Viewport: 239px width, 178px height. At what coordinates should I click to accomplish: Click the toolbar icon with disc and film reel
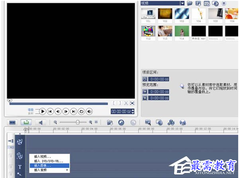tap(183, 122)
